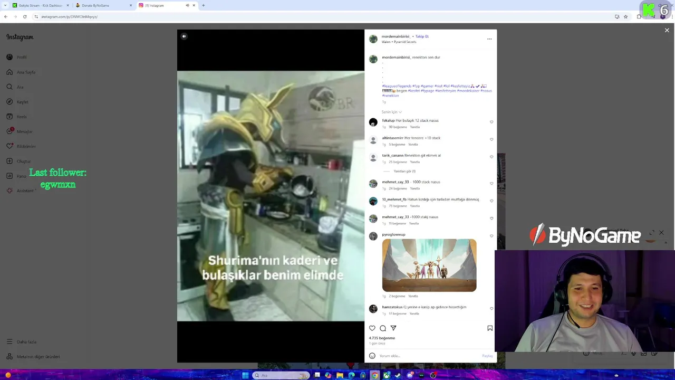Open the GIF image in pyroglowwup's comment
675x380 pixels.
tap(429, 265)
